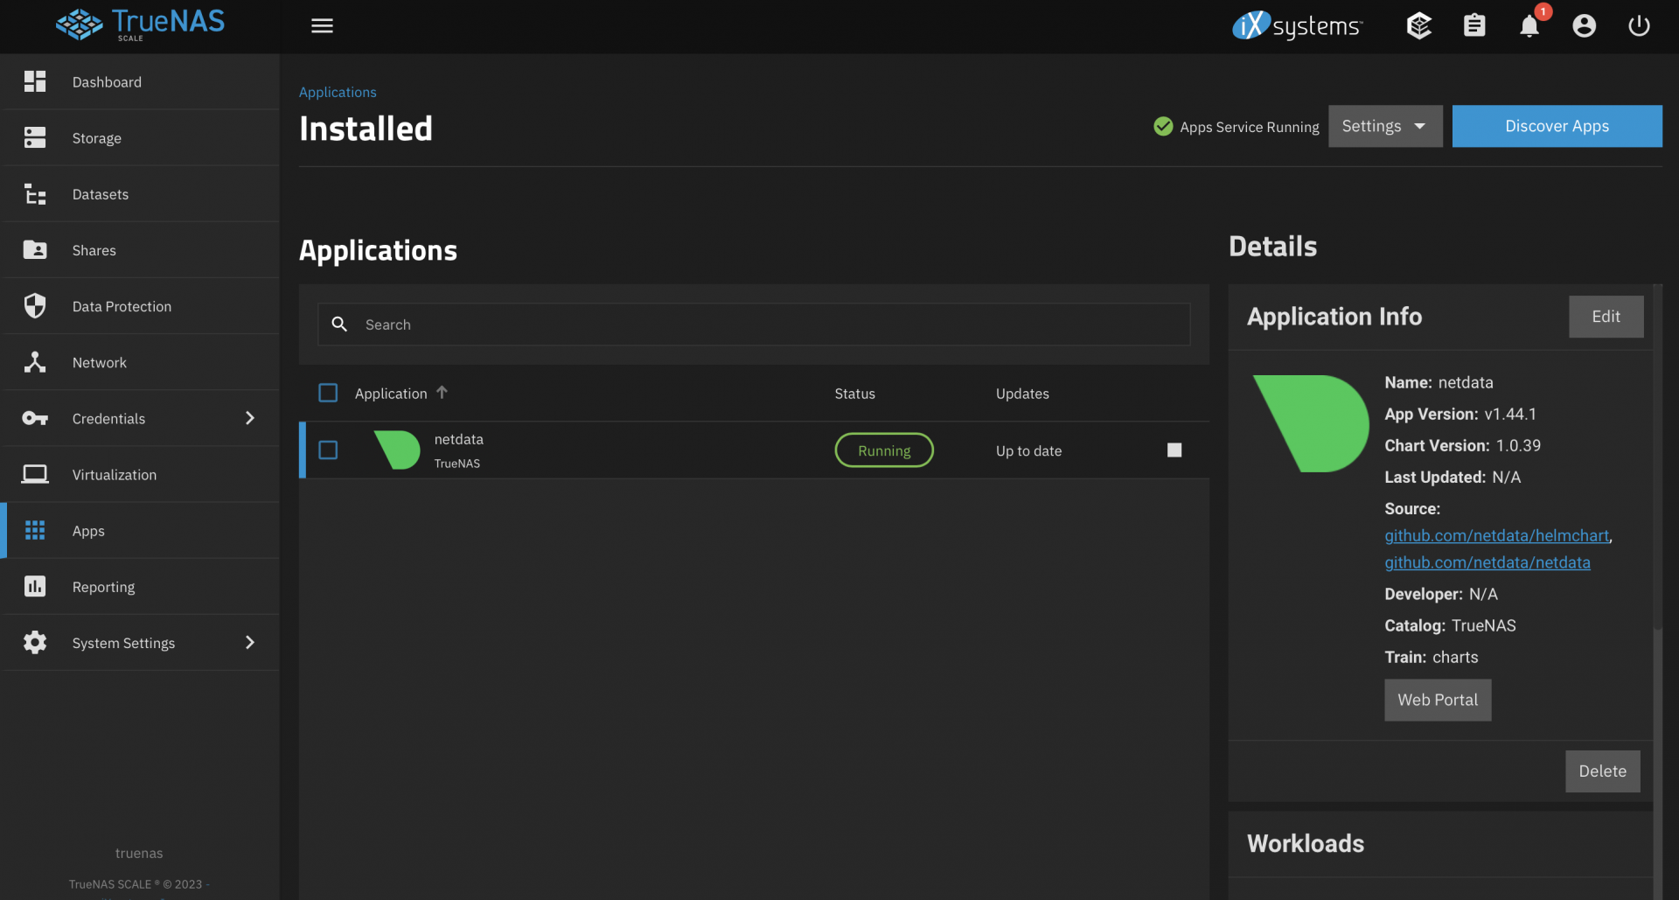
Task: Select the netdata name in table
Action: 458,439
